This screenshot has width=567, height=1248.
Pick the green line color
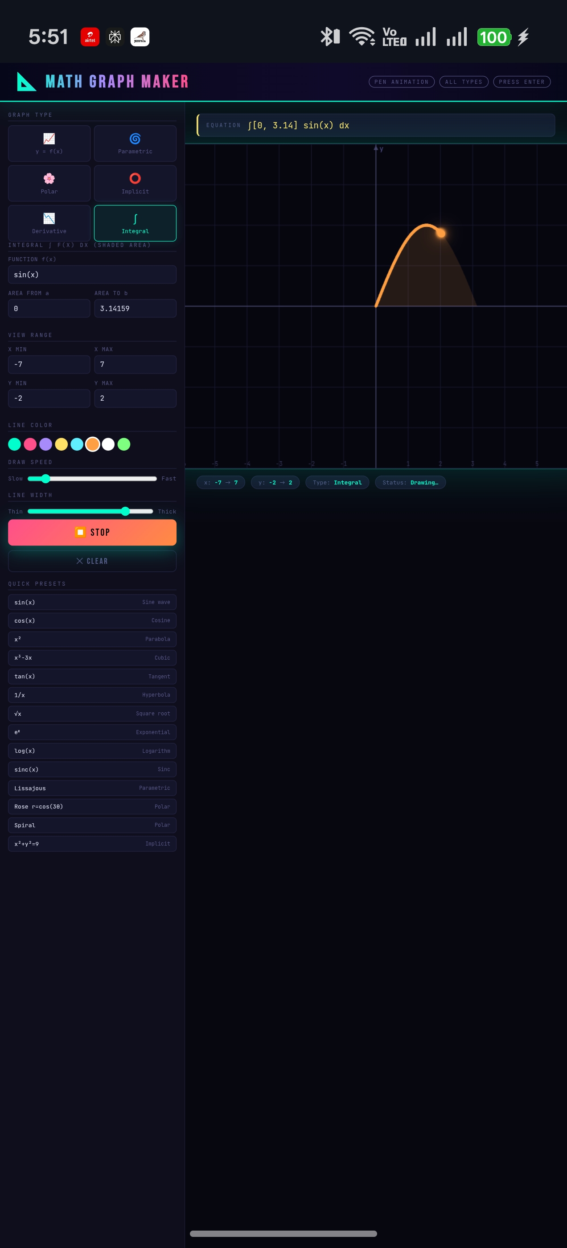click(123, 444)
